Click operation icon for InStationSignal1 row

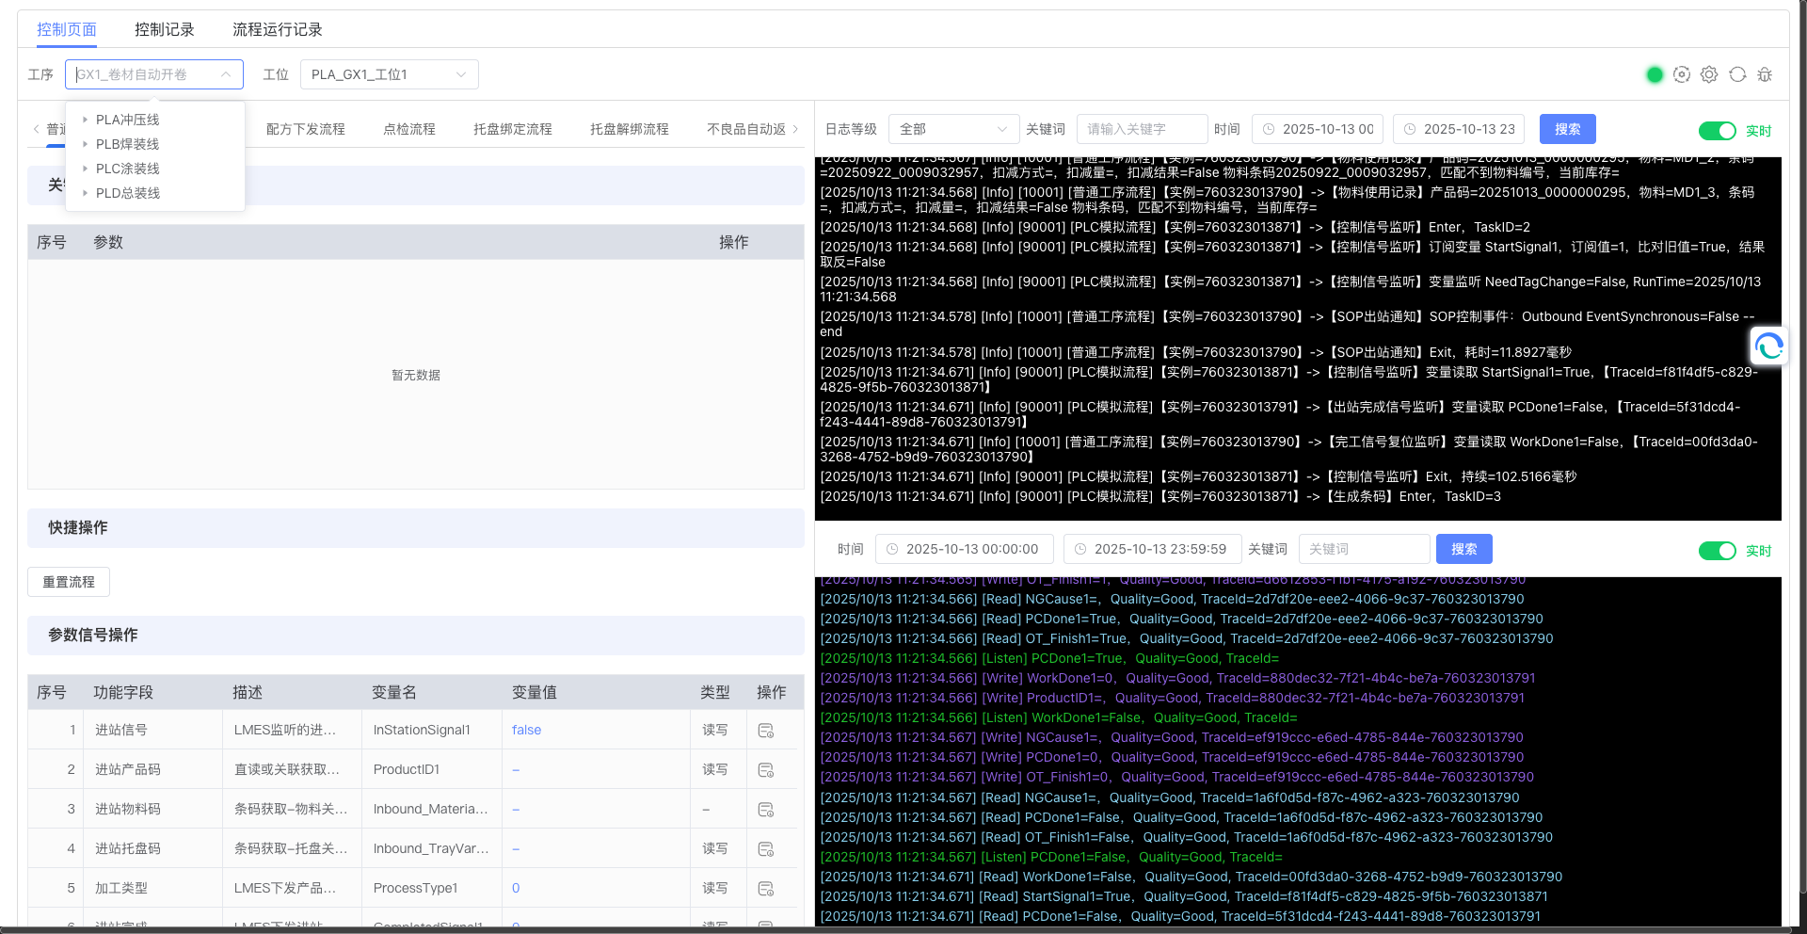766,731
